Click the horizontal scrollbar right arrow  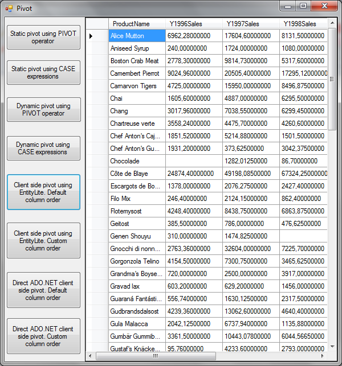(323, 356)
